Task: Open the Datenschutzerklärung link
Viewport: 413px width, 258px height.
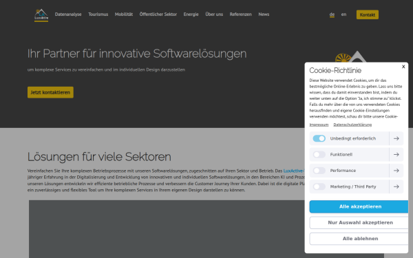Action: 352,125
